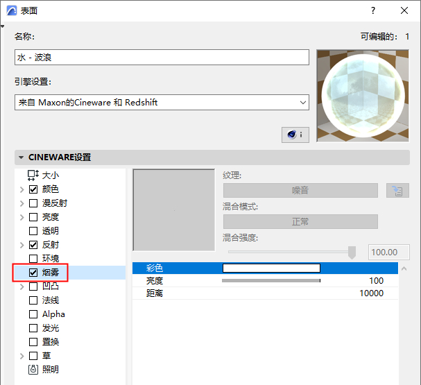
Task: Select the 环境 tree item label
Action: [x=51, y=259]
